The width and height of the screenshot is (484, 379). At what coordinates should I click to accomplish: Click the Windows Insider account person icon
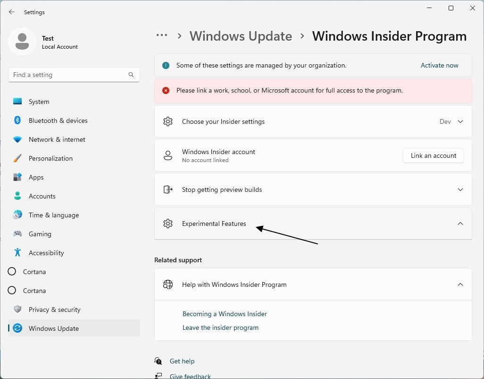[x=168, y=155]
